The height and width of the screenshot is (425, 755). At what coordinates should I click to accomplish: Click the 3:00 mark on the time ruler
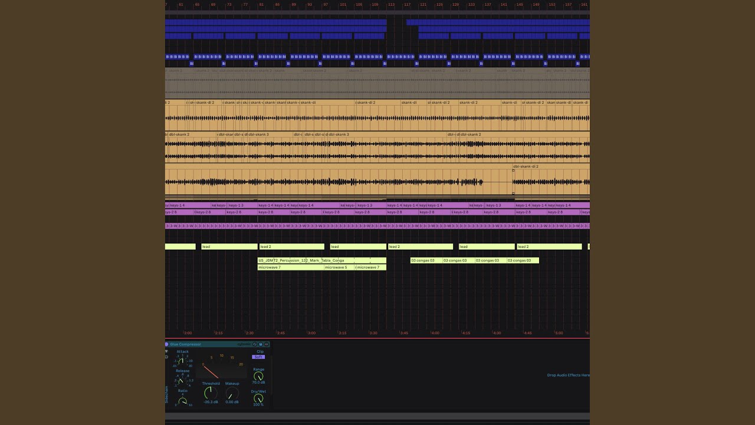click(311, 333)
